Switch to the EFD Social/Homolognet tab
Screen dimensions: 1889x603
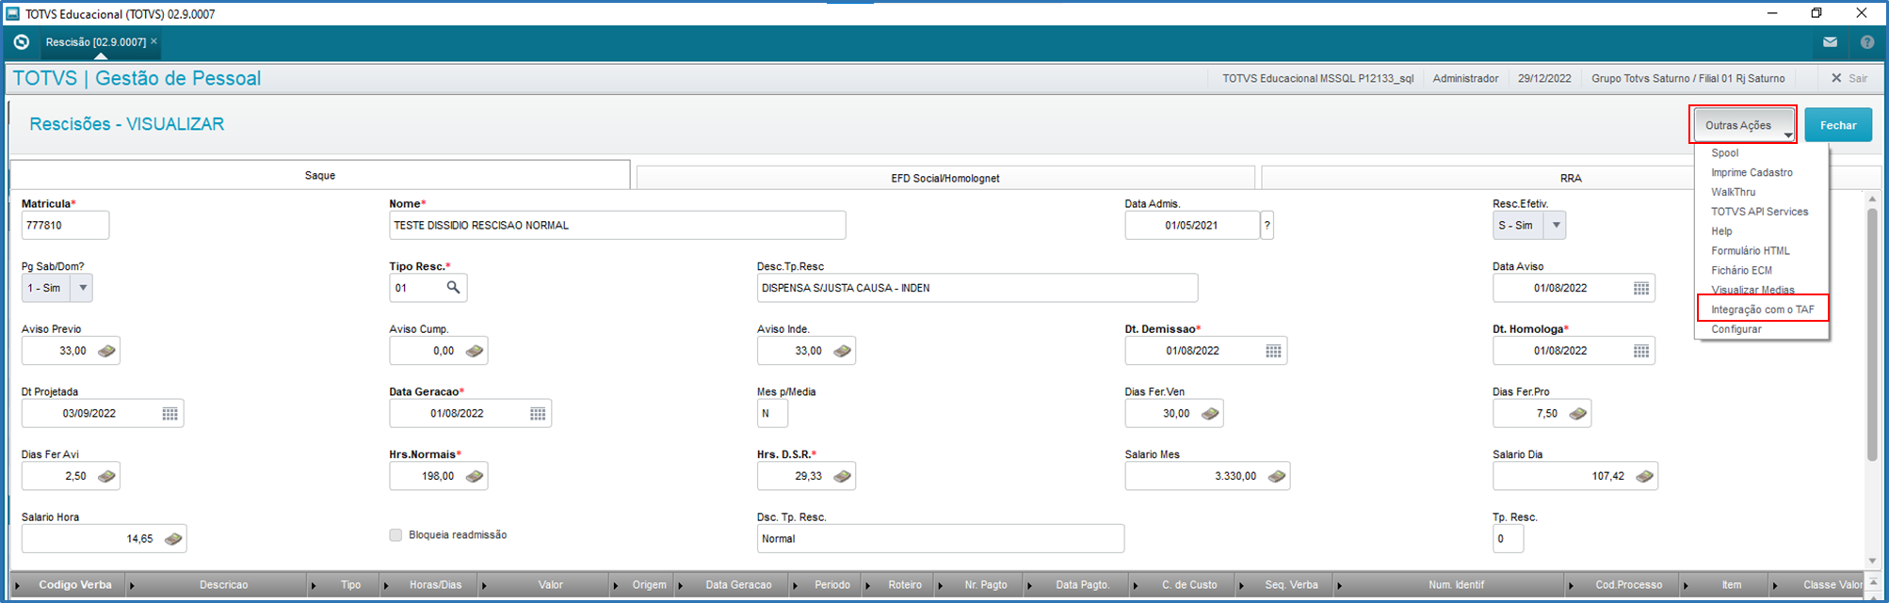945,178
